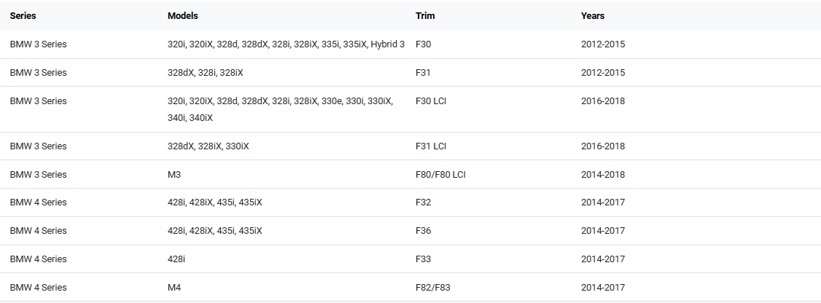Select the F31 trim cell

(x=423, y=73)
